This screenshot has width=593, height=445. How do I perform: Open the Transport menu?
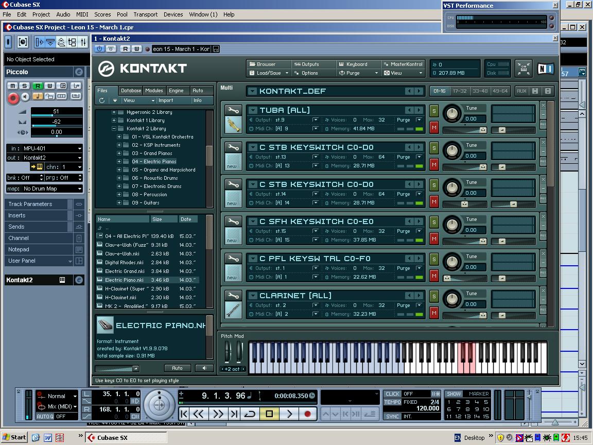tap(145, 14)
